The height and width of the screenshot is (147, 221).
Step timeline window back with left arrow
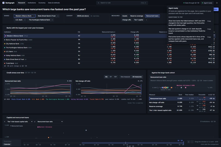(x=189, y=142)
